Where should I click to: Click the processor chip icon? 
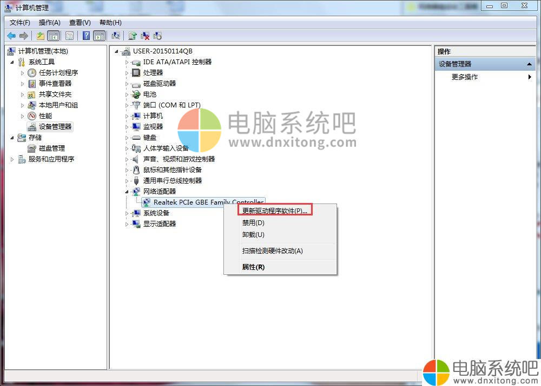coord(136,73)
